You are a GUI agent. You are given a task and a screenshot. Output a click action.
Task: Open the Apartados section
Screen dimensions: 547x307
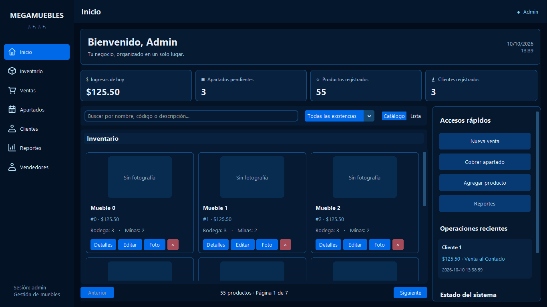pyautogui.click(x=37, y=110)
